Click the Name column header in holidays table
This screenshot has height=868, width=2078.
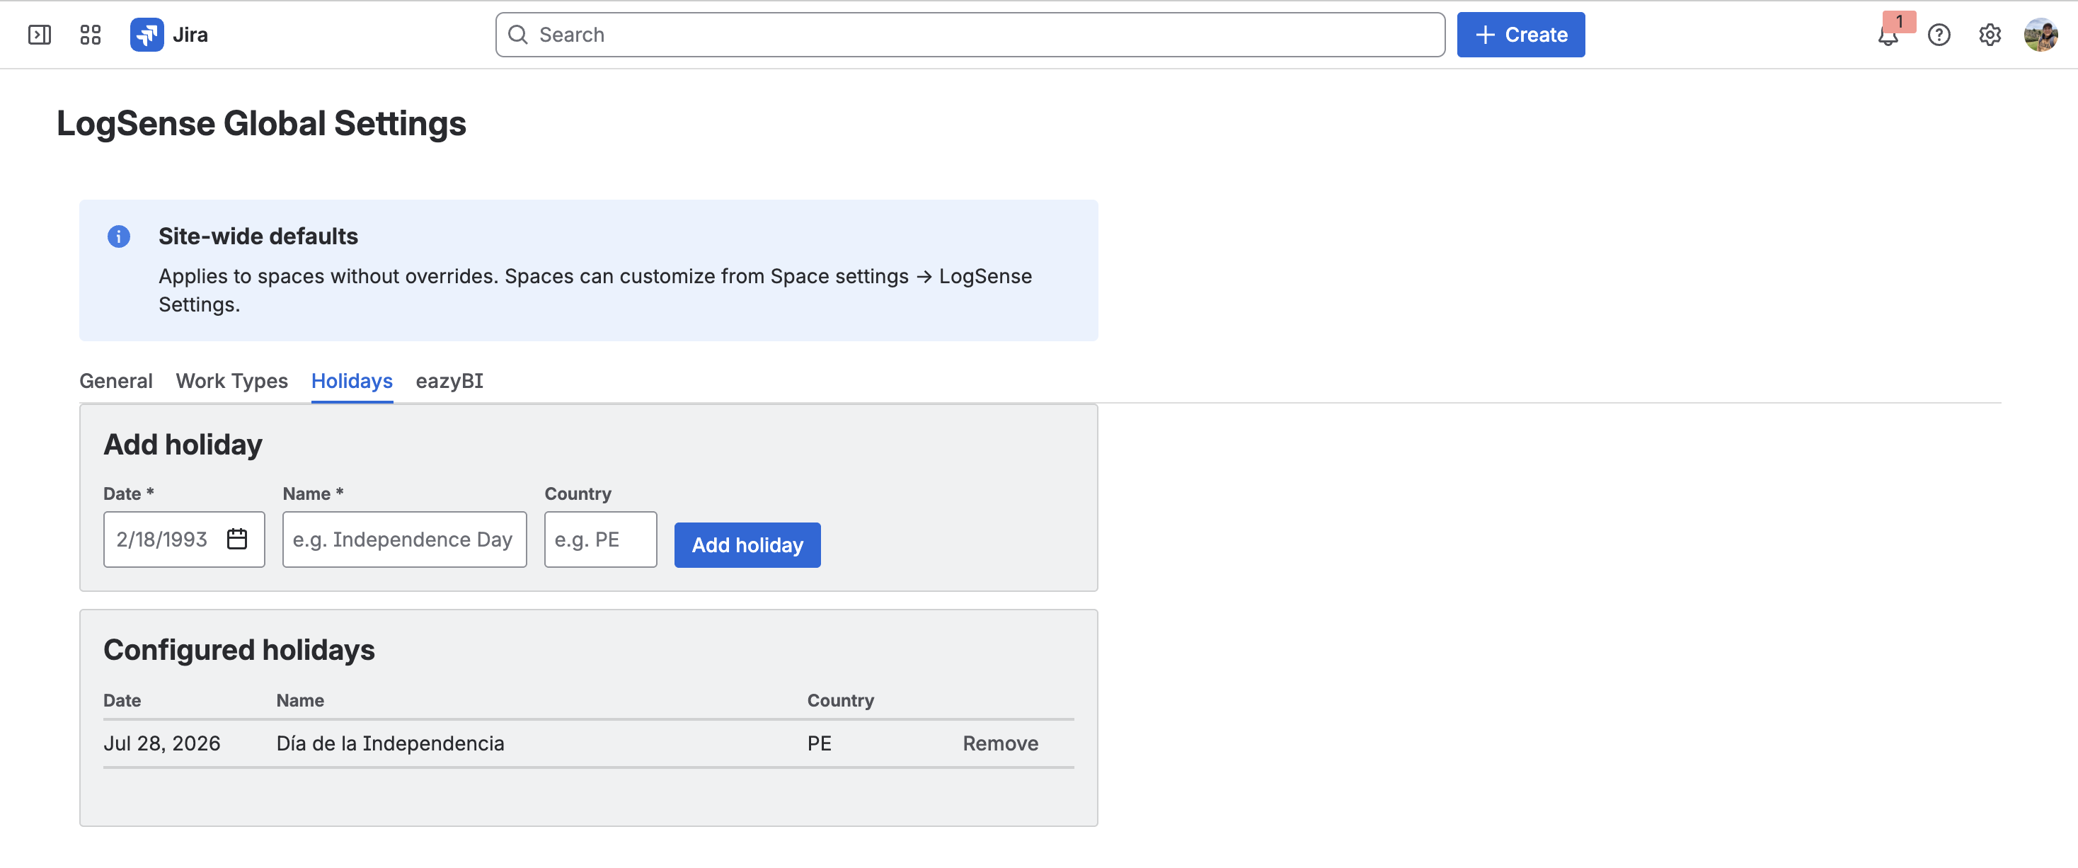(x=300, y=700)
